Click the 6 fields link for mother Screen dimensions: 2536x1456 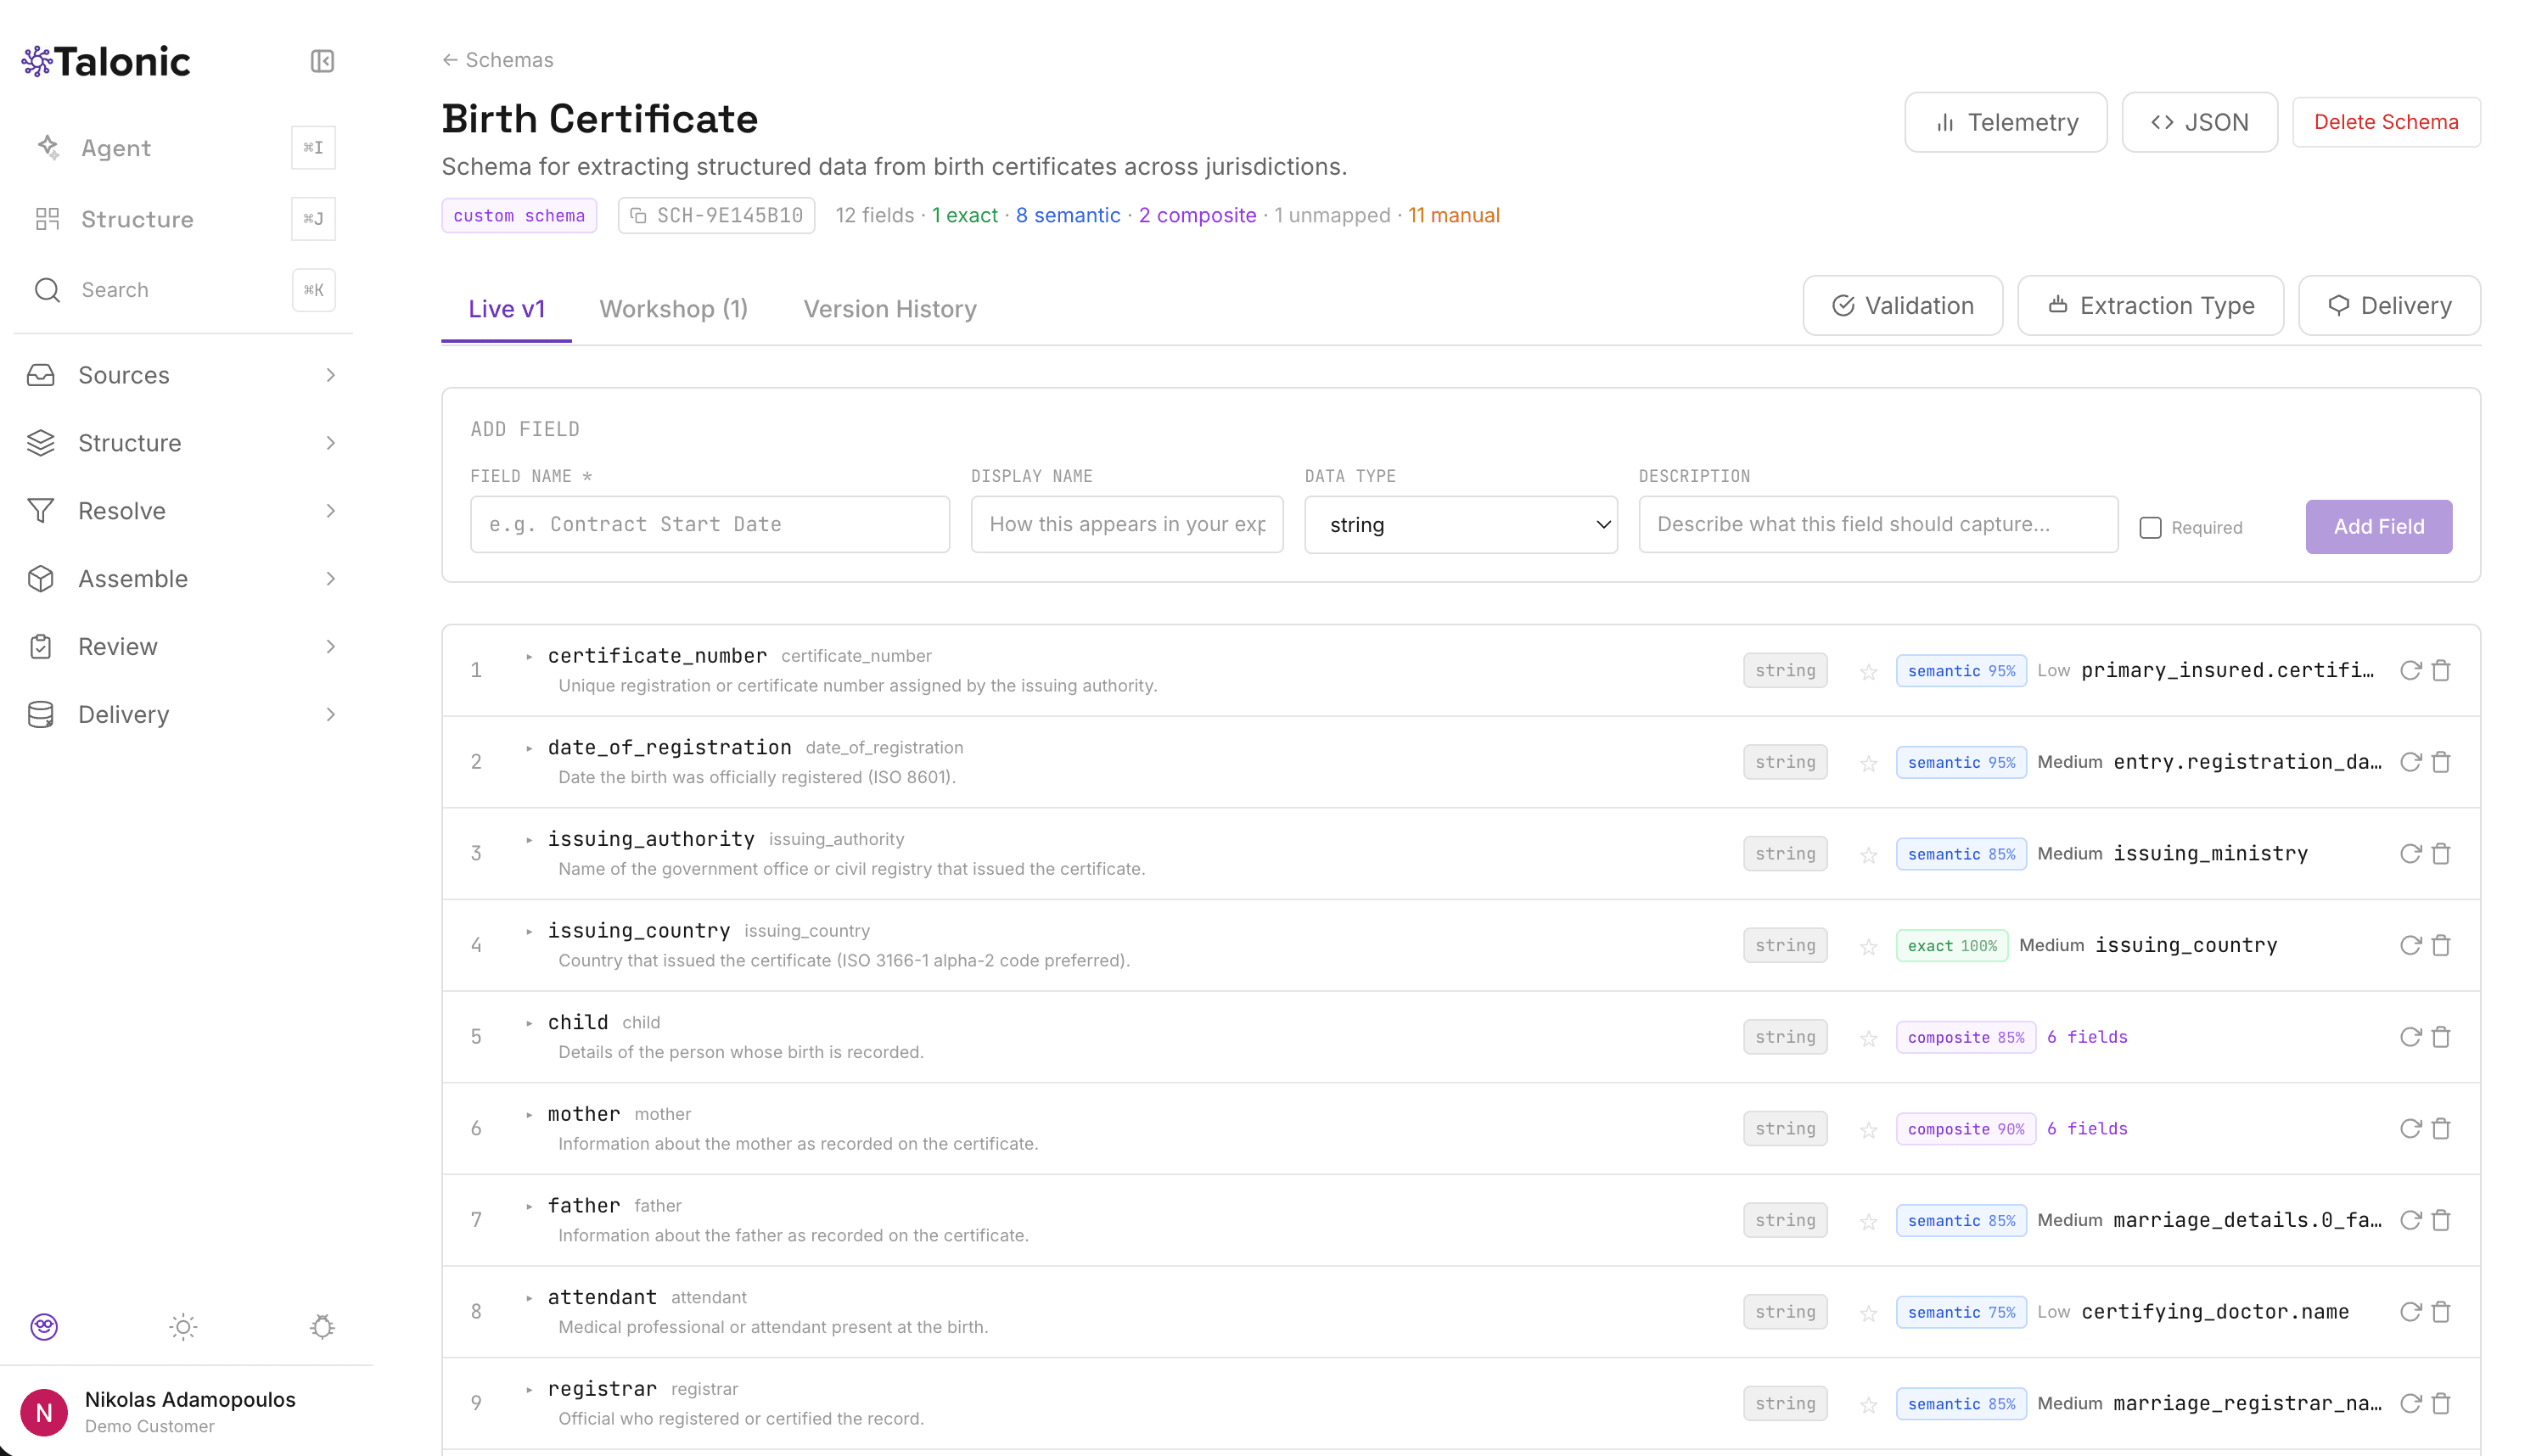click(x=2087, y=1129)
